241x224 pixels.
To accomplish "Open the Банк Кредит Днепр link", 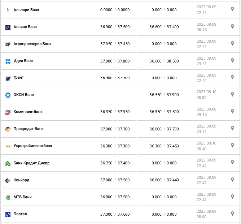I will click(31, 163).
